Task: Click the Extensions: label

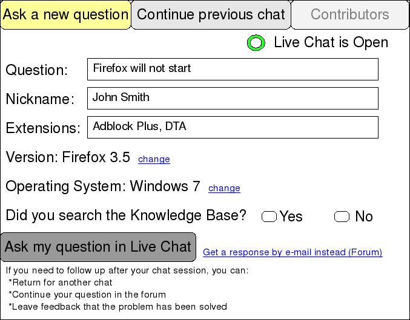Action: (x=43, y=128)
